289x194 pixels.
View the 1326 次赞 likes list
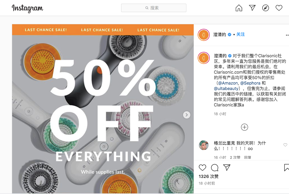click(x=209, y=176)
